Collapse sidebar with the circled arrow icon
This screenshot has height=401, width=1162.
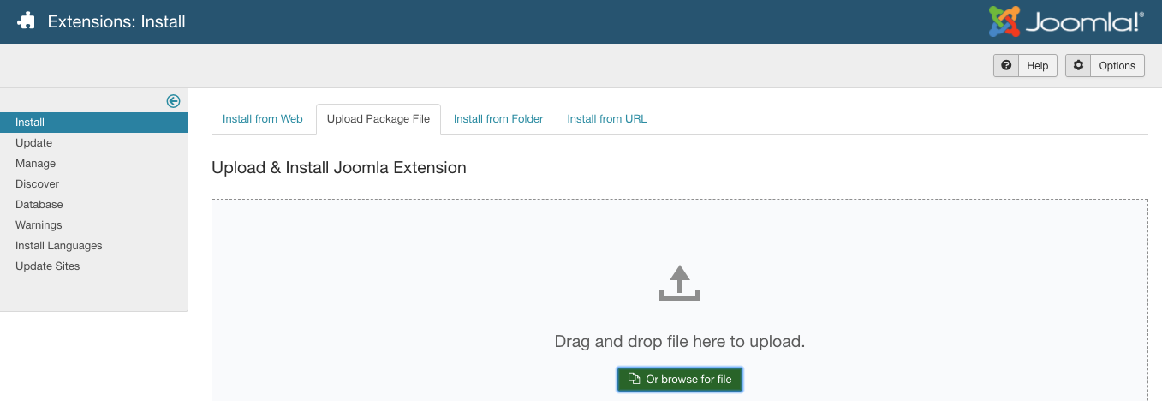[173, 101]
